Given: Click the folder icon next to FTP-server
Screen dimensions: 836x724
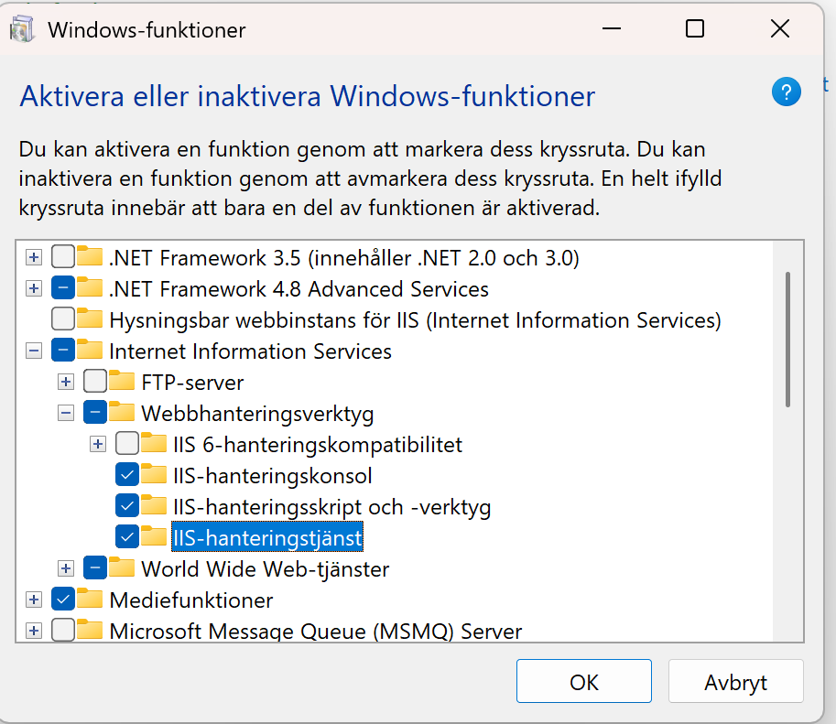Looking at the screenshot, I should 122,382.
